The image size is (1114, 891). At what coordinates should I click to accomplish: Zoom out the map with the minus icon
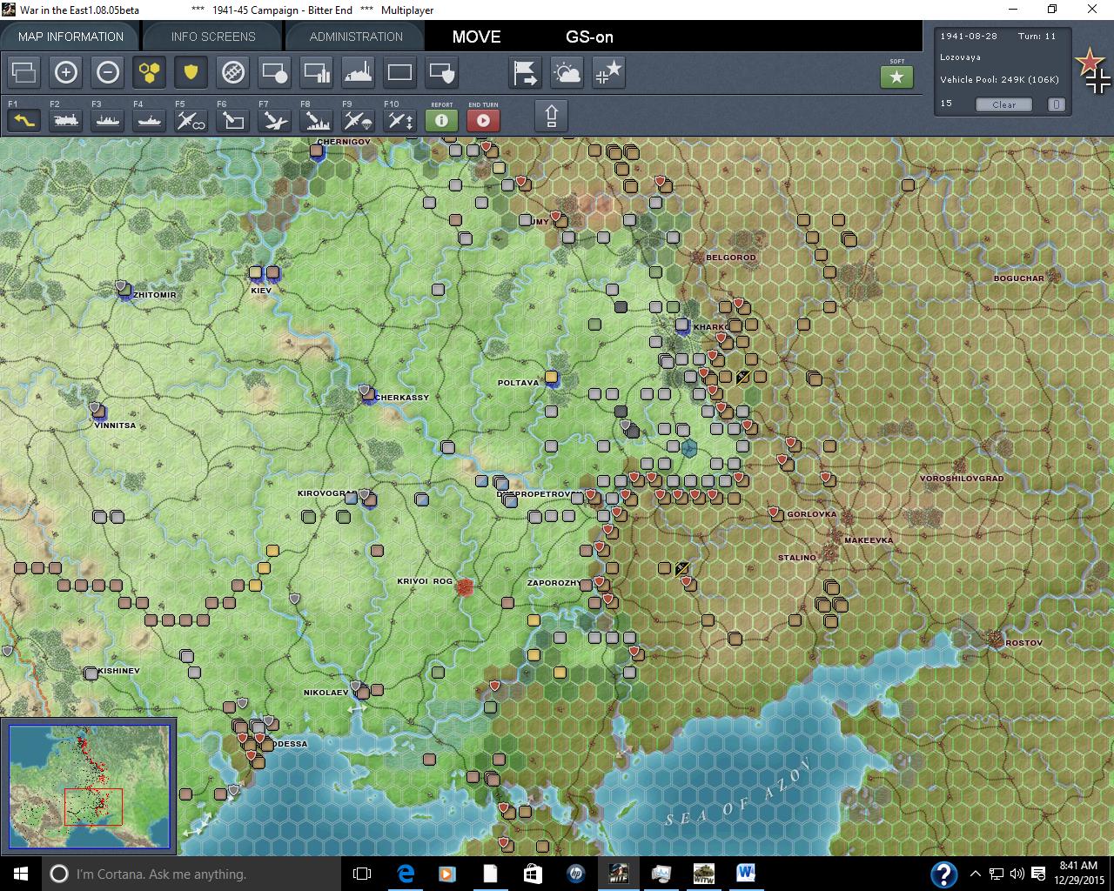pyautogui.click(x=108, y=72)
